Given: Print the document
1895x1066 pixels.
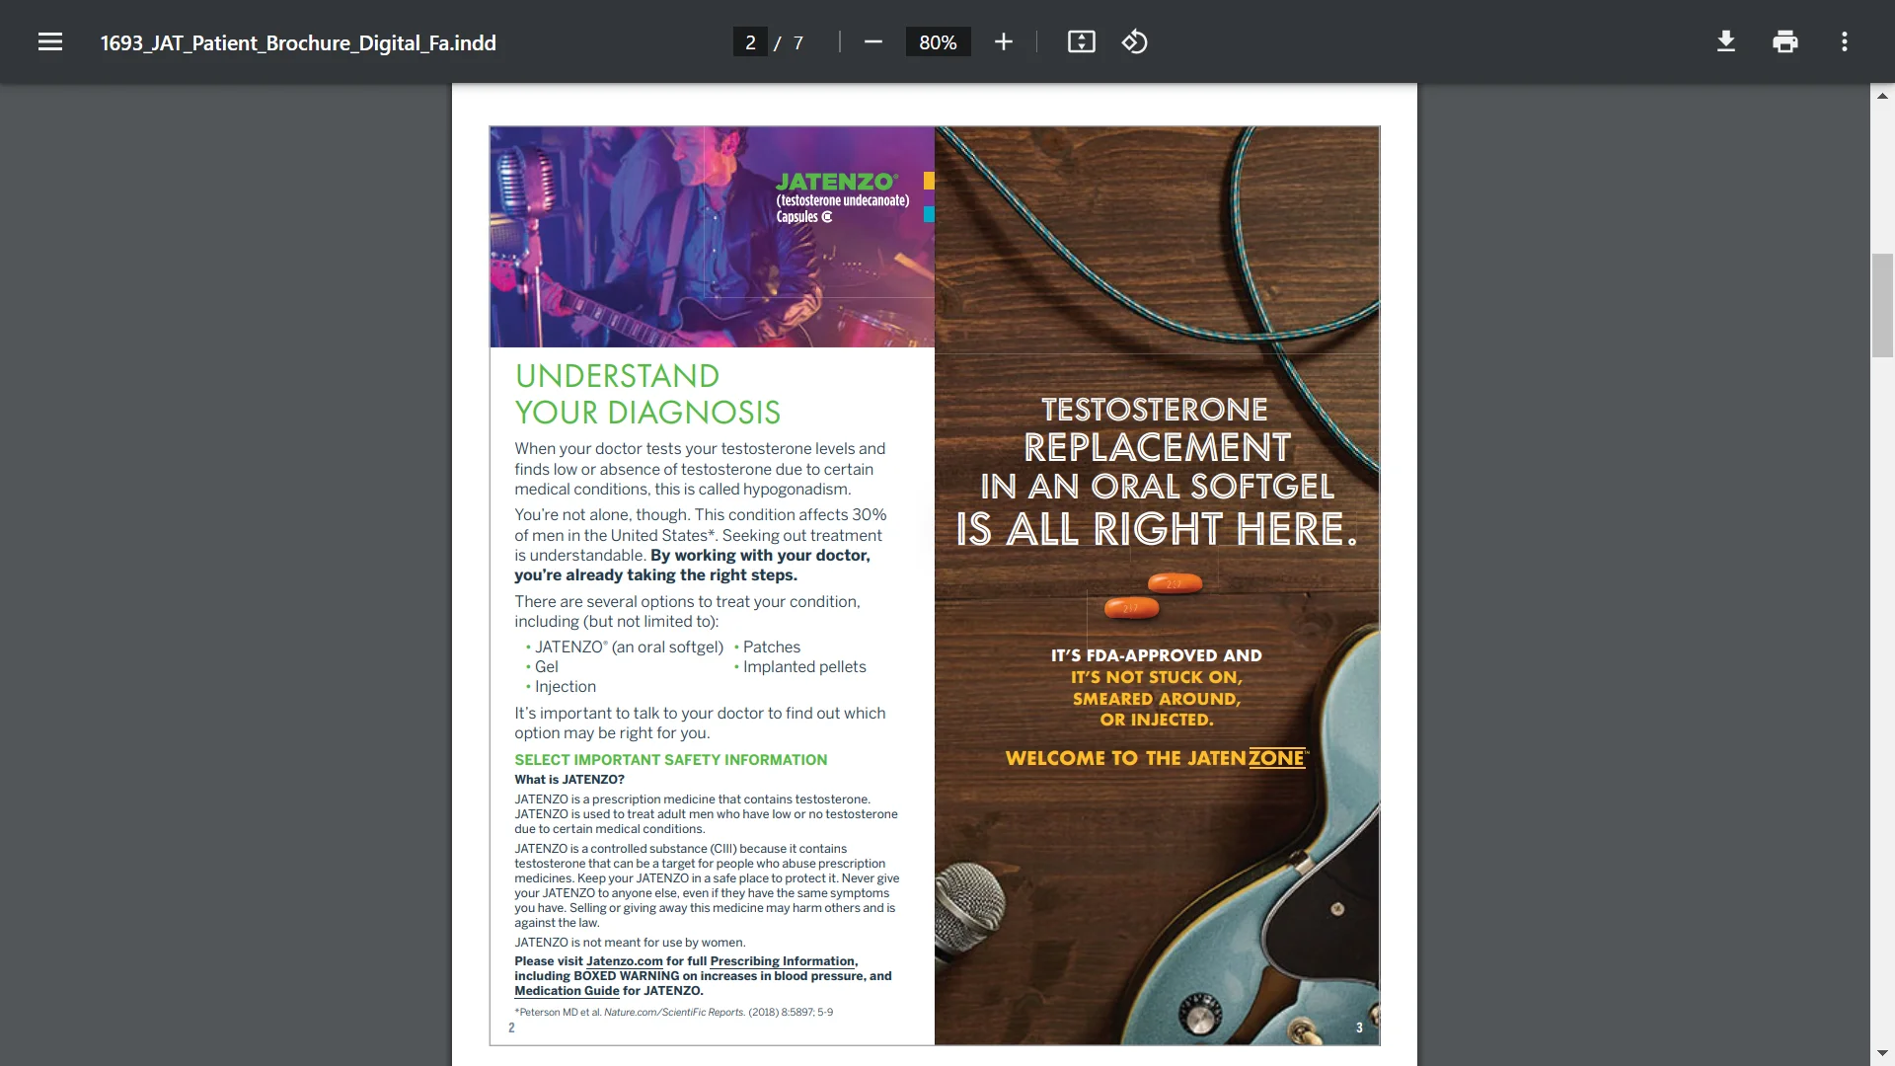Looking at the screenshot, I should pyautogui.click(x=1785, y=41).
